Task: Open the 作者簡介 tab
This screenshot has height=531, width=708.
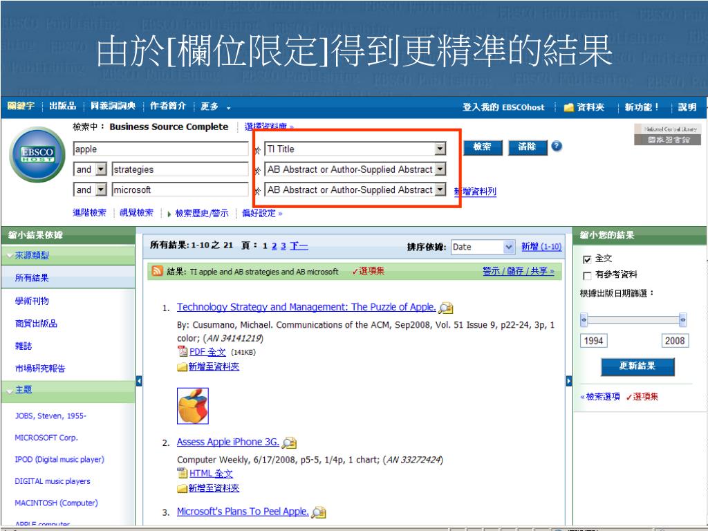Action: pyautogui.click(x=168, y=106)
